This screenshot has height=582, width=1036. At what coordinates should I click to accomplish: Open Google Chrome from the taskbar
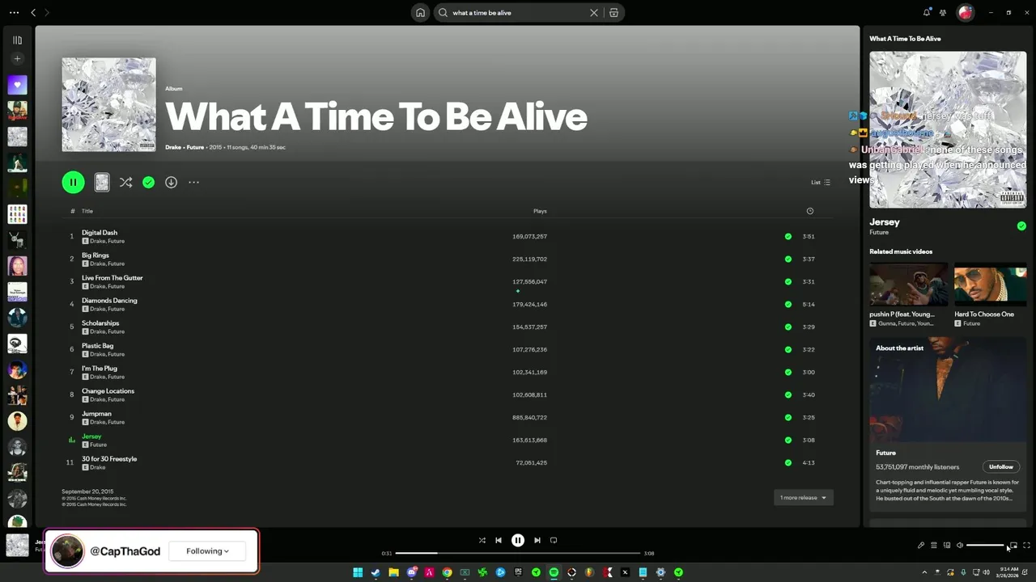447,572
